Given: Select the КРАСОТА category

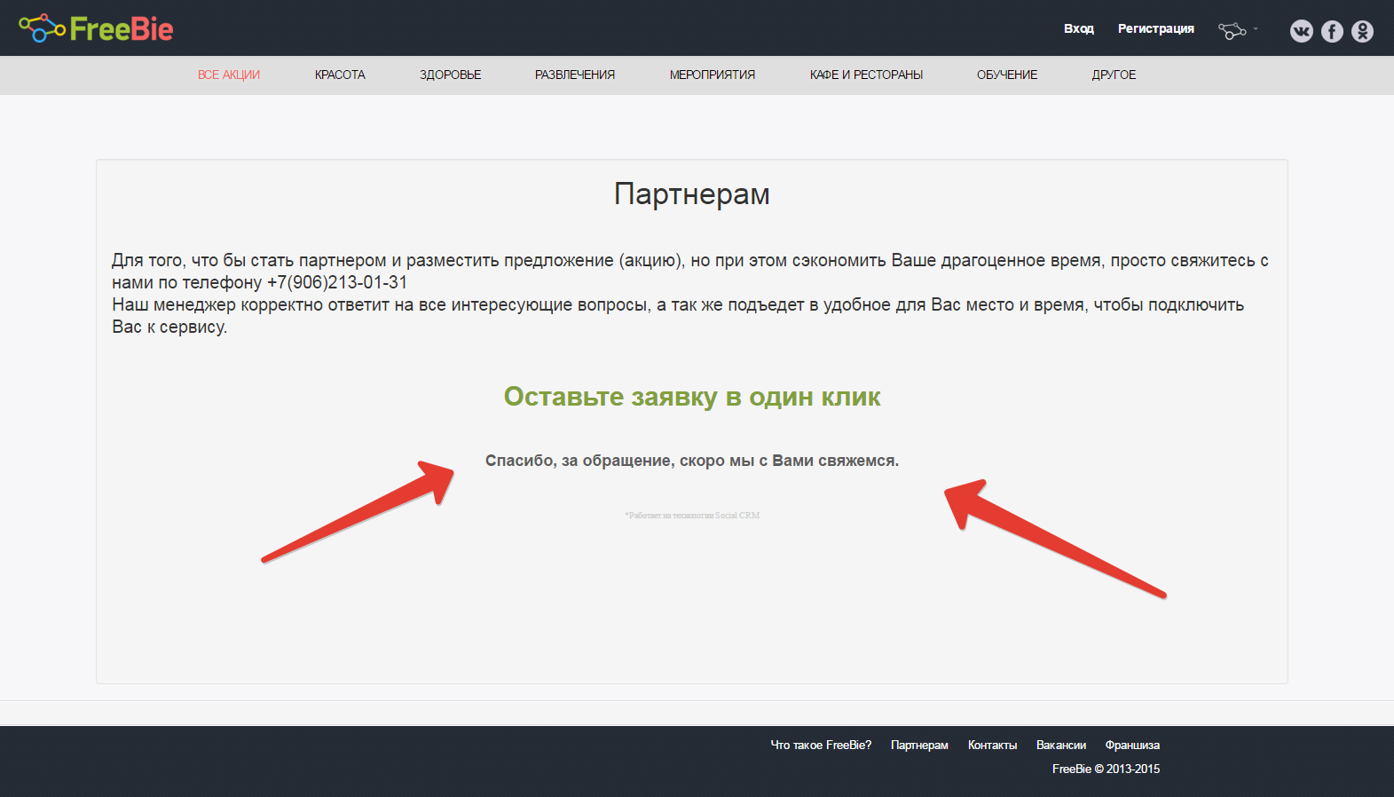Looking at the screenshot, I should click(340, 75).
